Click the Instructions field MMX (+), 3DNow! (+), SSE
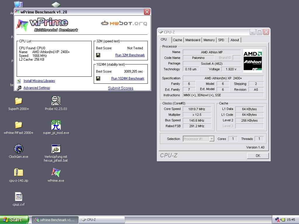This screenshot has width=299, height=224. click(223, 95)
